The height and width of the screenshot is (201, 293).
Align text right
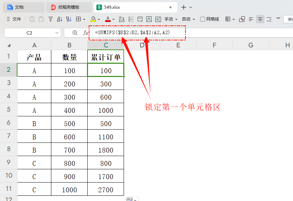click(x=269, y=19)
